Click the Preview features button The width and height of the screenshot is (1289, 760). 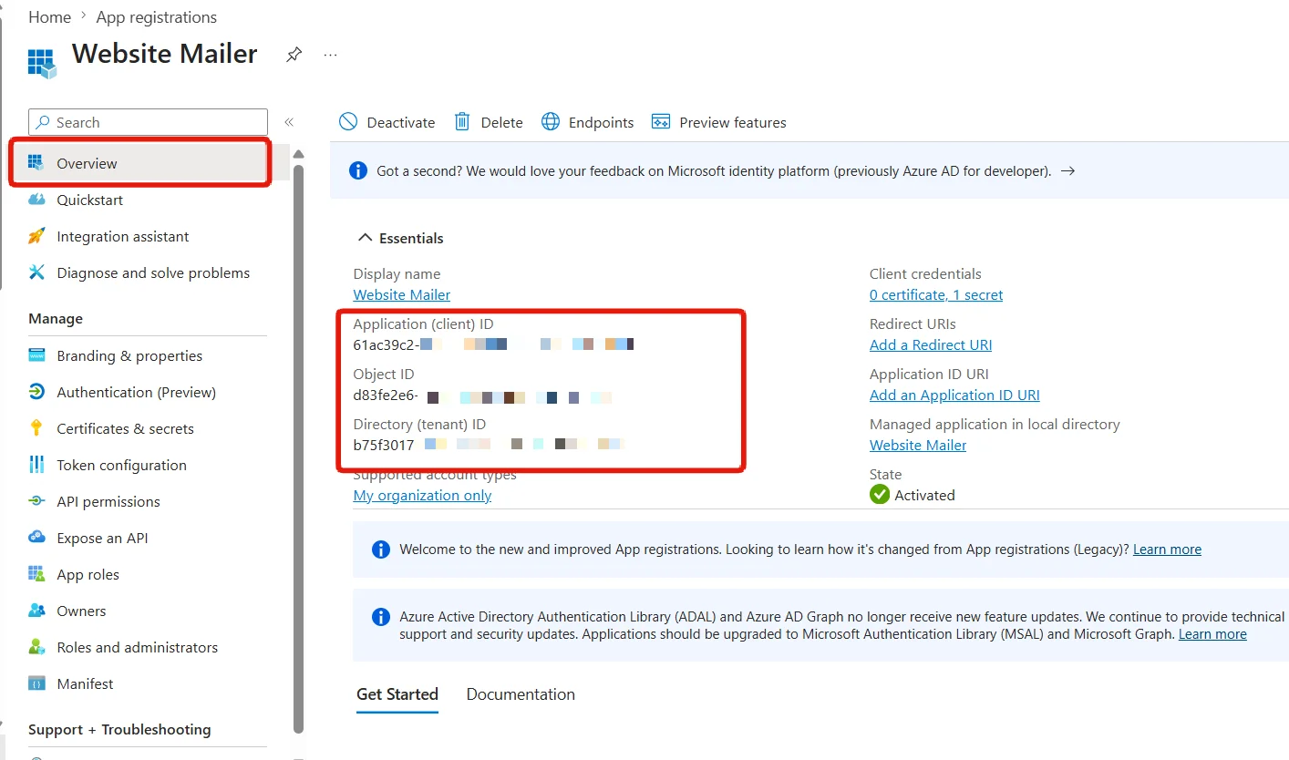click(x=719, y=122)
